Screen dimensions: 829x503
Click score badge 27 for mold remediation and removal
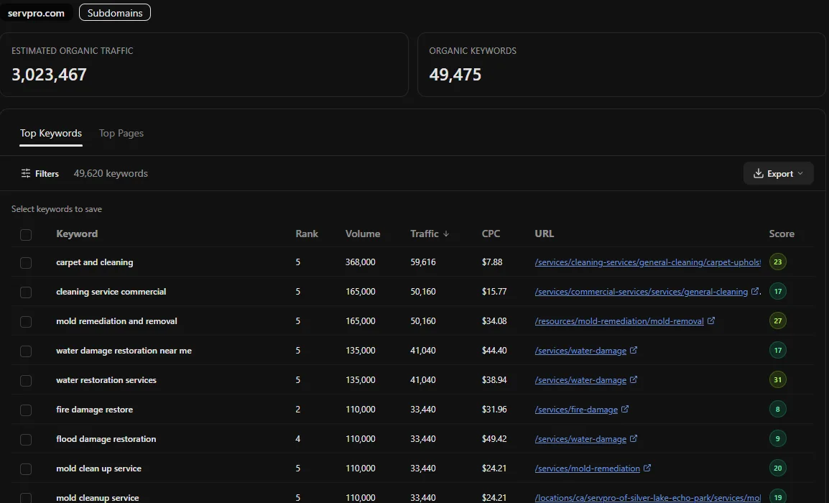tap(778, 320)
